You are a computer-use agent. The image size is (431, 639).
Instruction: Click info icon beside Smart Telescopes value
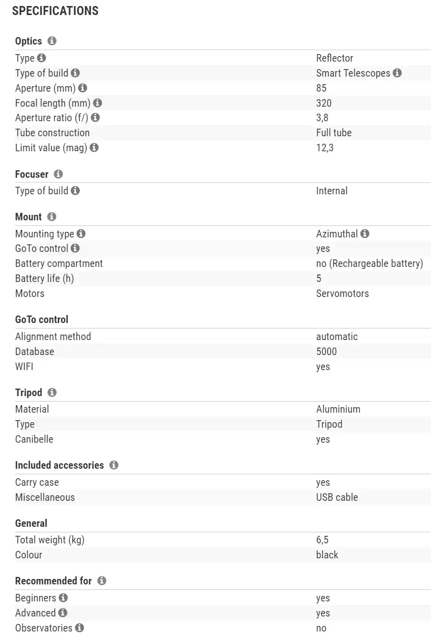click(x=397, y=73)
